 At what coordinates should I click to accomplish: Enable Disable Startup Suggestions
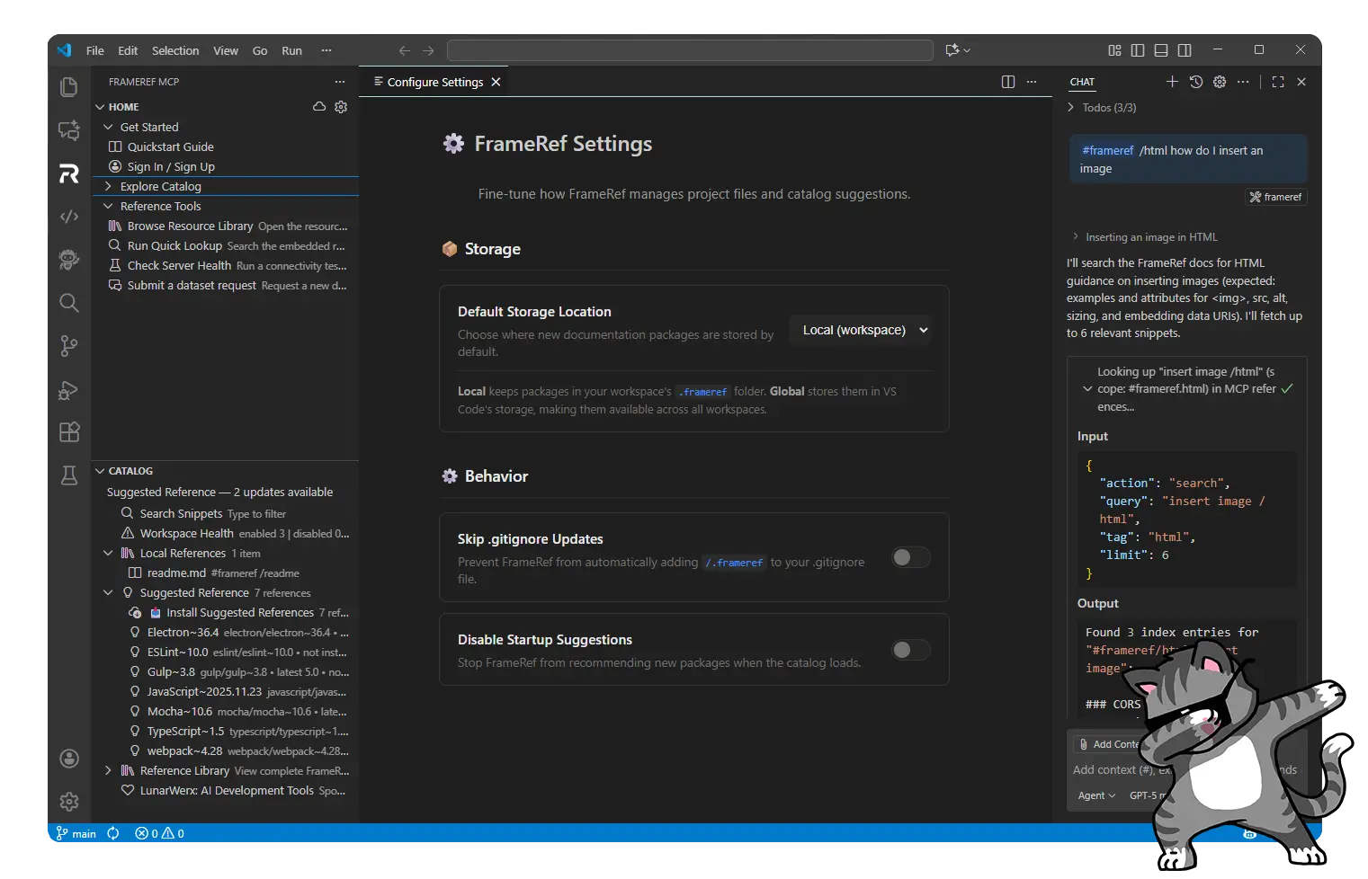click(x=910, y=650)
